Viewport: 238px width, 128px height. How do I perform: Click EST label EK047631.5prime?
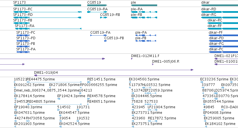point(29,113)
